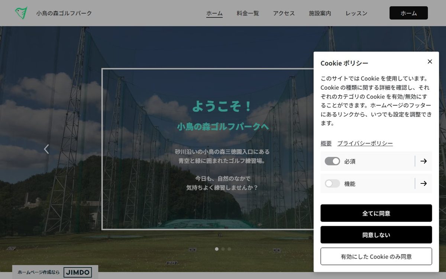Accept all cookies with 全てに同意
The height and width of the screenshot is (279, 446).
tap(376, 213)
